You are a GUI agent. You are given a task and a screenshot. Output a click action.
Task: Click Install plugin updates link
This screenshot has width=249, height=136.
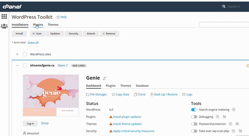(x=127, y=117)
